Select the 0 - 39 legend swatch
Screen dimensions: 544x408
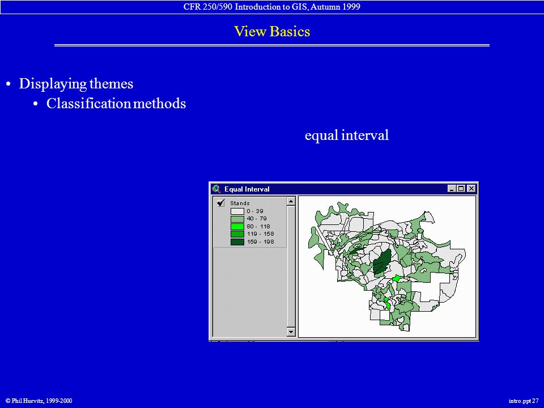tap(237, 211)
